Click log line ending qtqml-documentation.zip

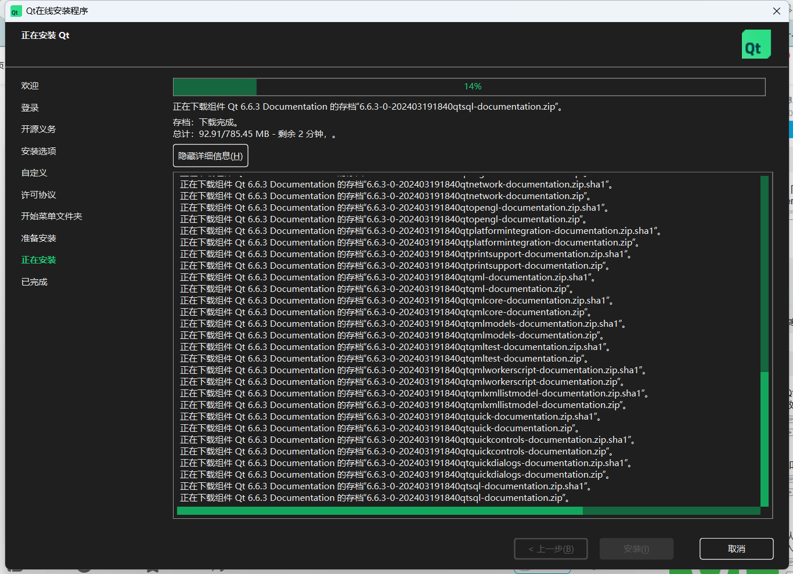(377, 289)
